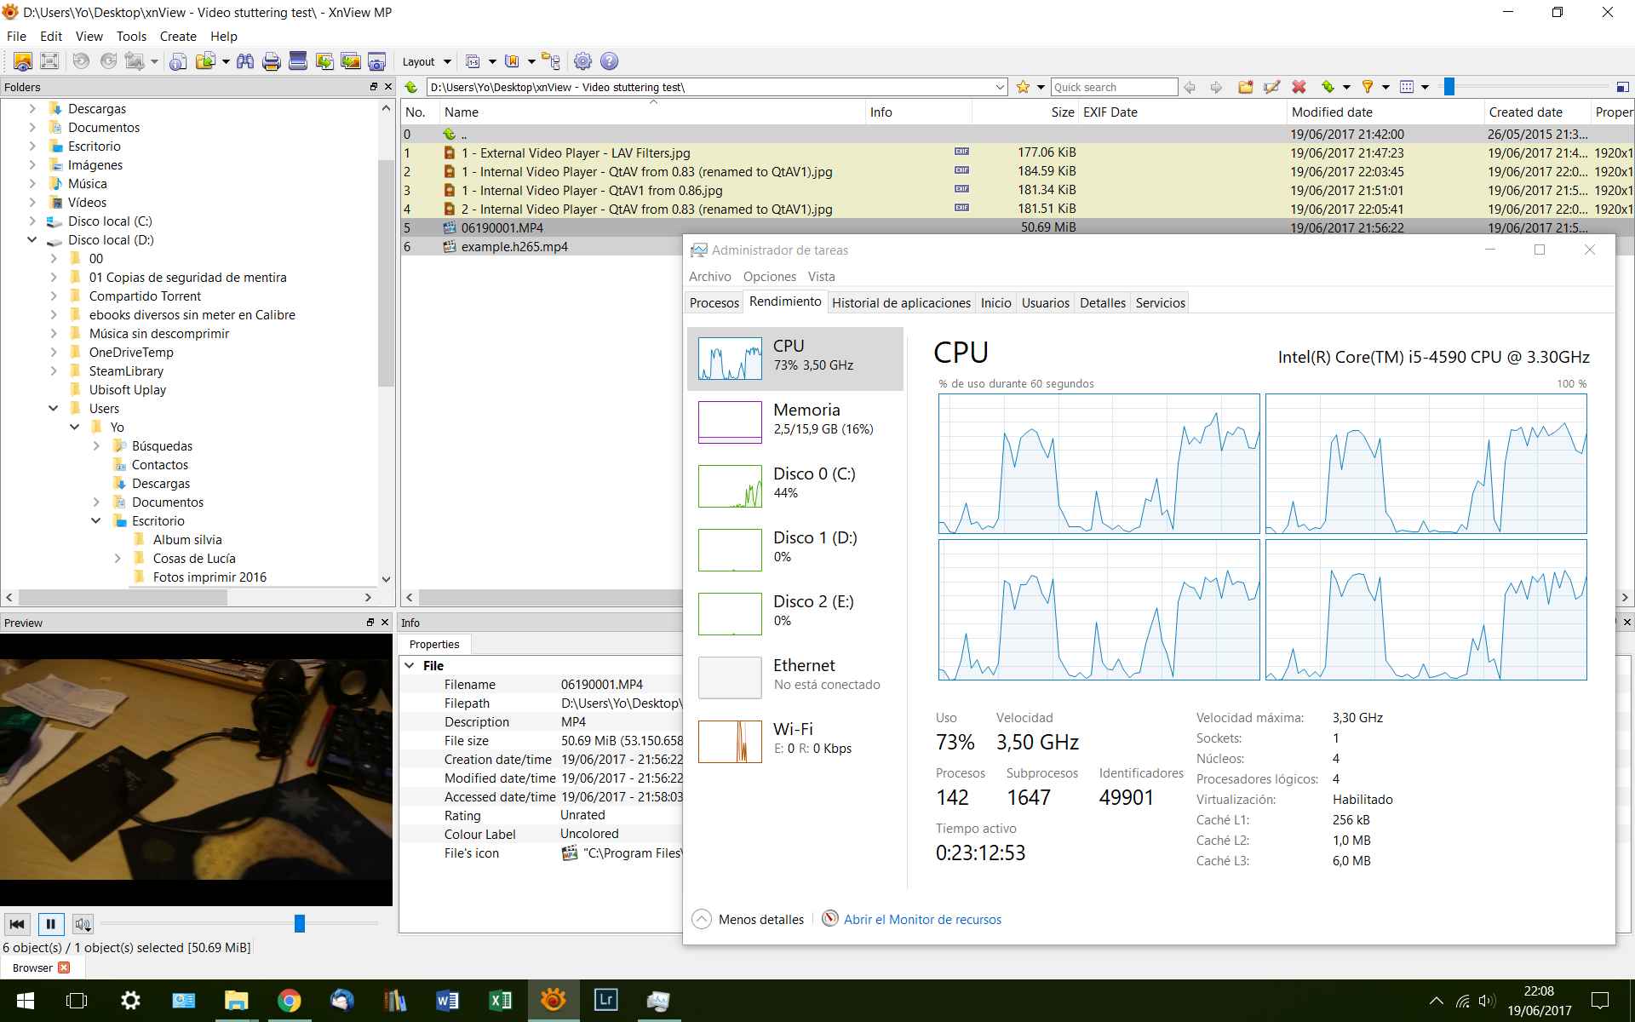The height and width of the screenshot is (1022, 1635).
Task: Open the Tools menu
Action: [x=131, y=37]
